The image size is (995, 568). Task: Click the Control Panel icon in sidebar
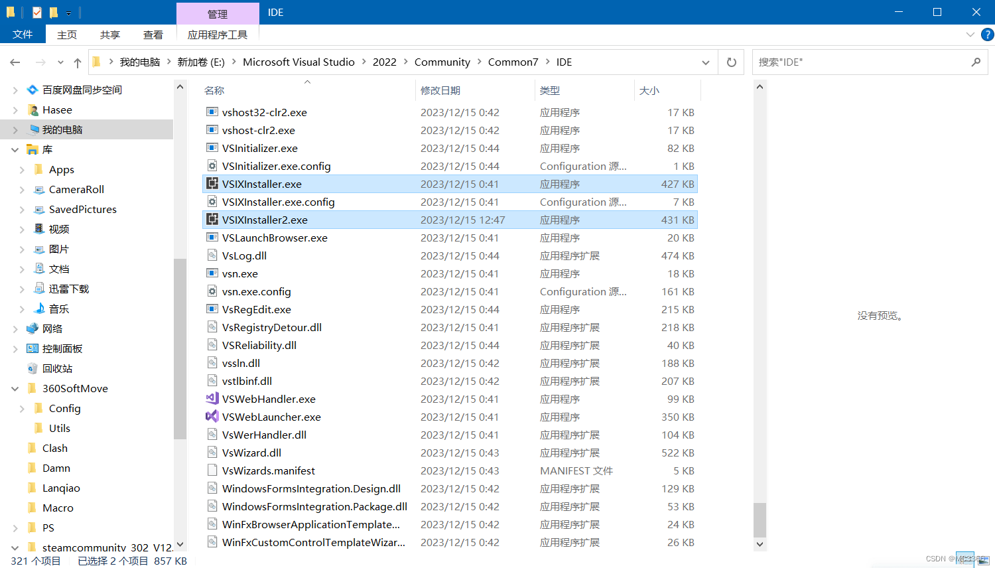coord(33,348)
